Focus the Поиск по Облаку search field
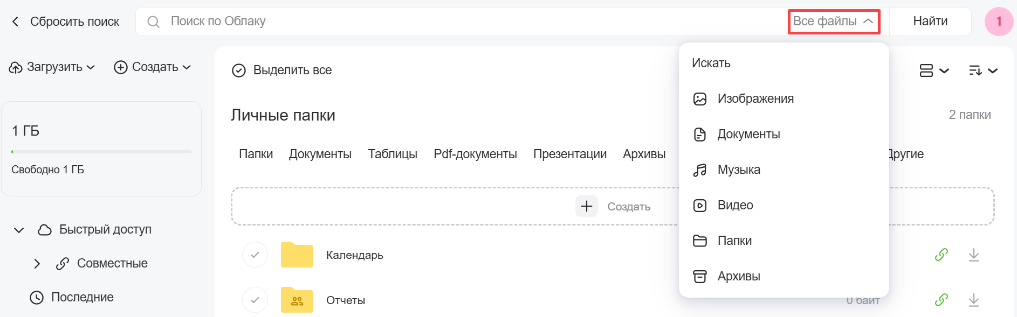 (464, 22)
